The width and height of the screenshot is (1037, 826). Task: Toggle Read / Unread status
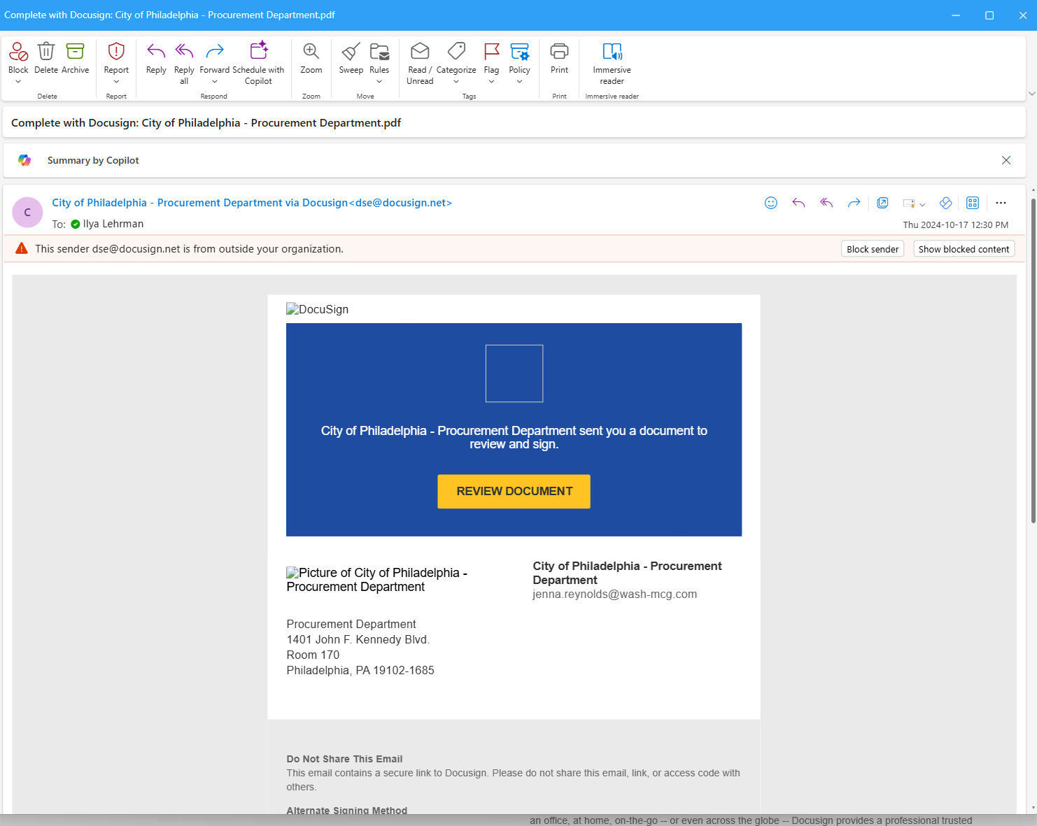pyautogui.click(x=419, y=63)
